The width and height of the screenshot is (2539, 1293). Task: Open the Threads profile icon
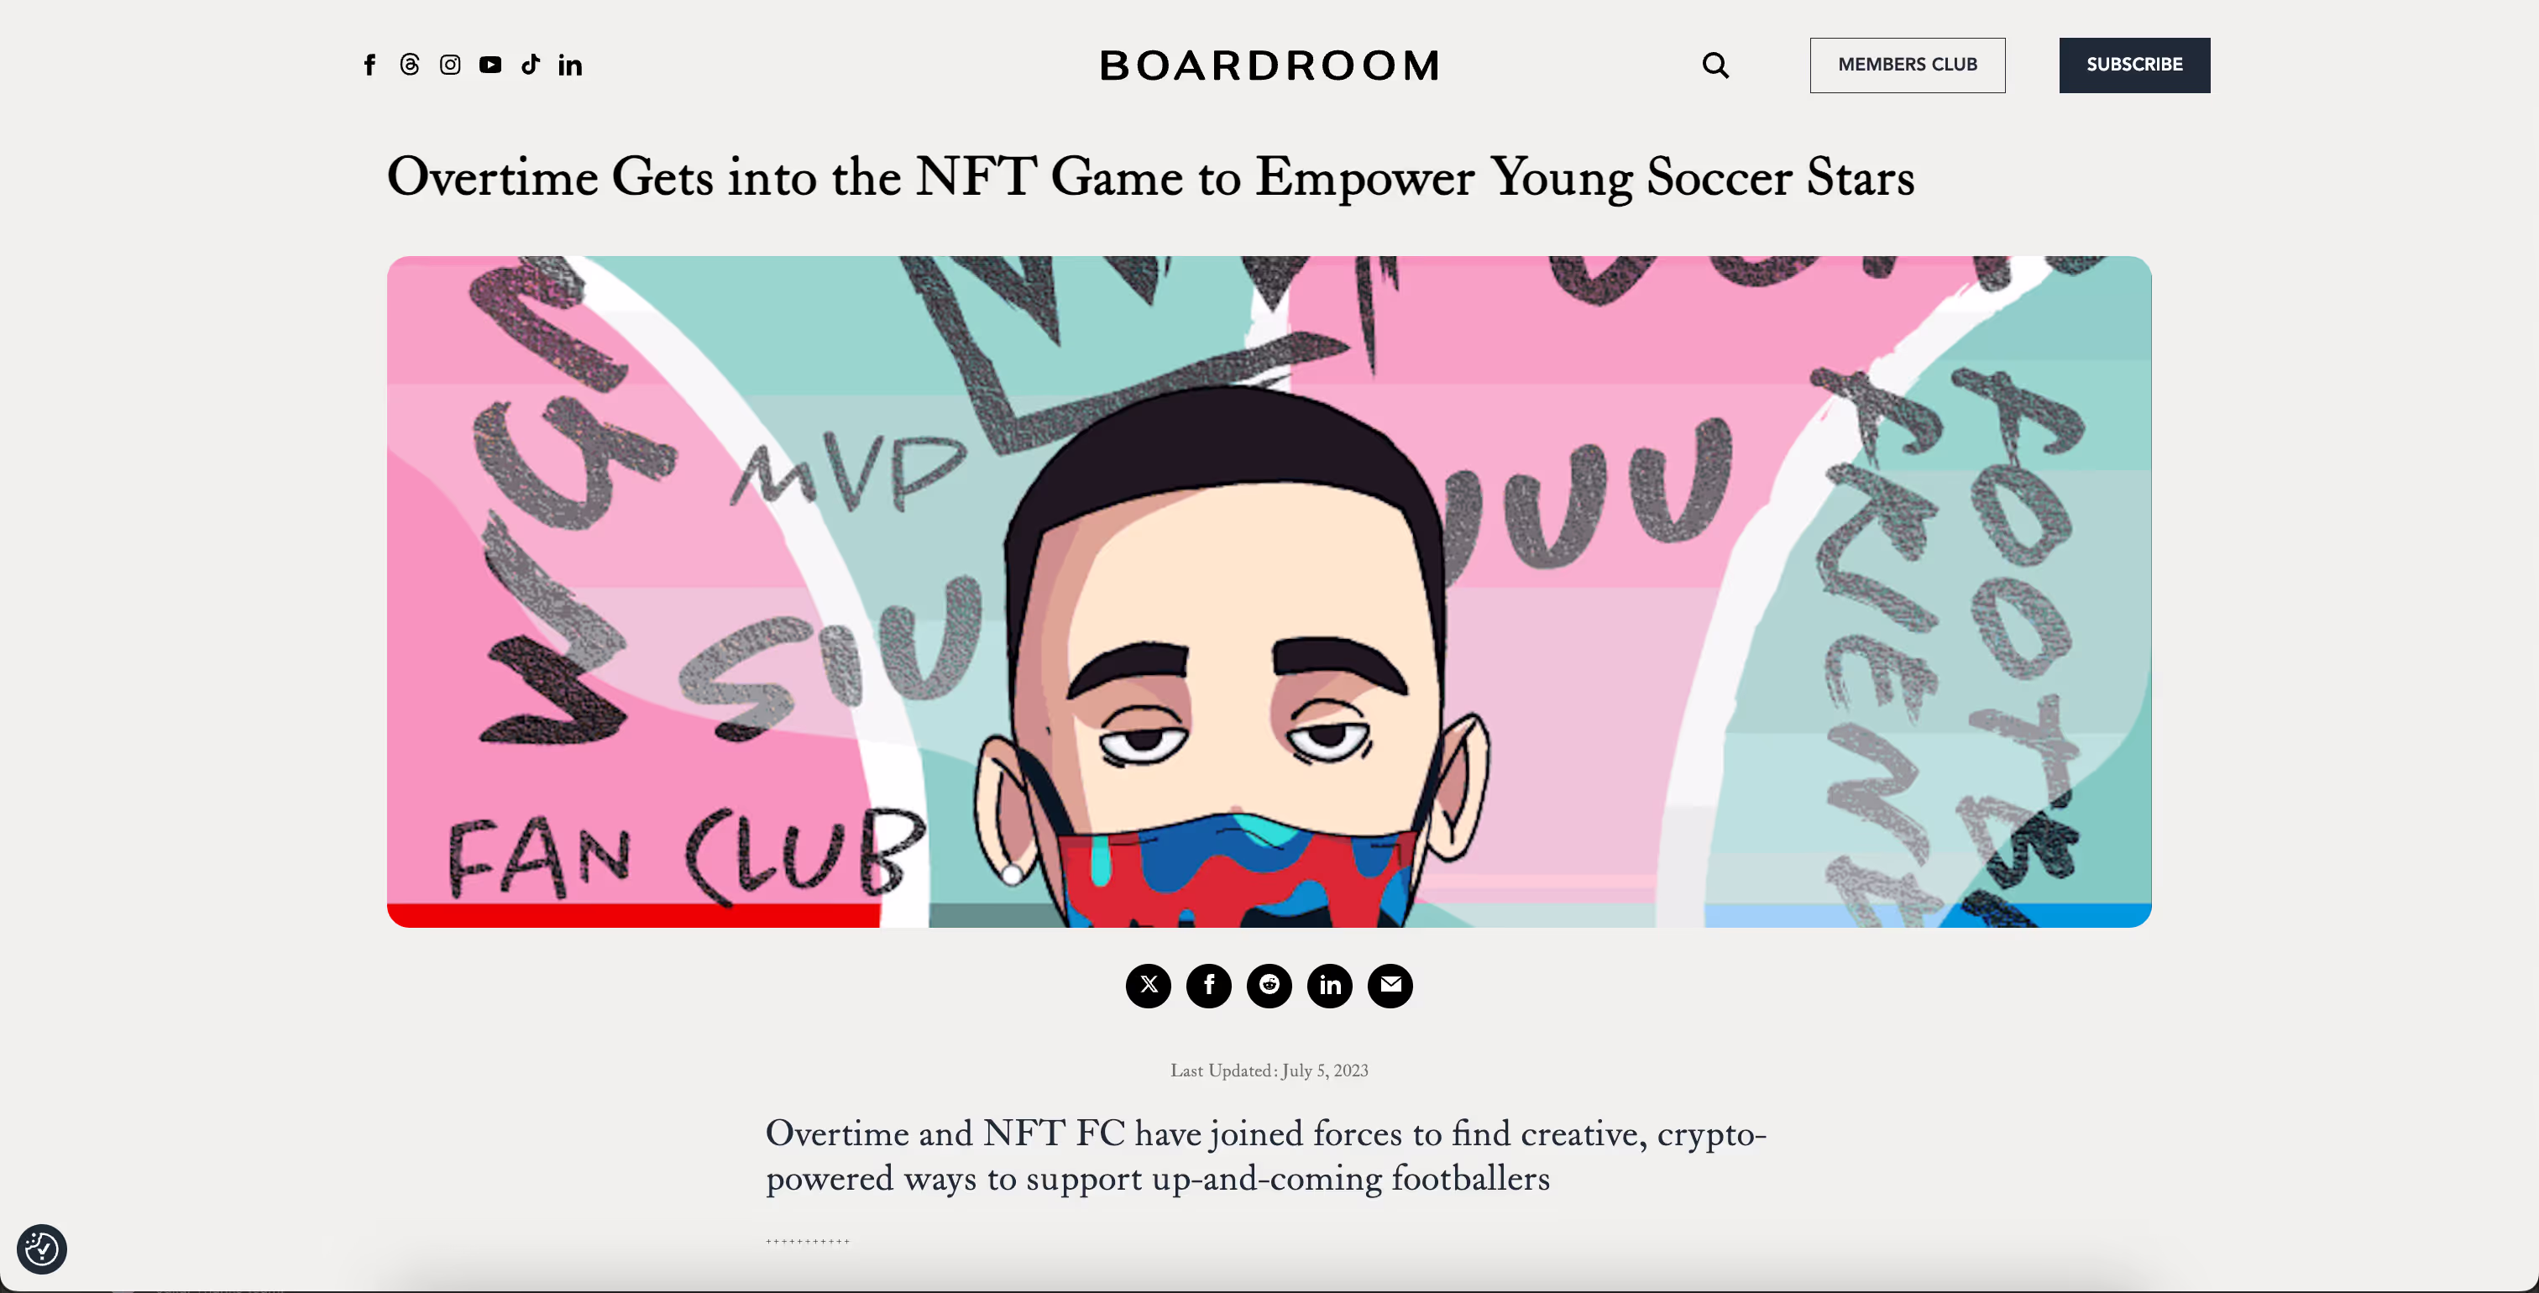point(410,65)
